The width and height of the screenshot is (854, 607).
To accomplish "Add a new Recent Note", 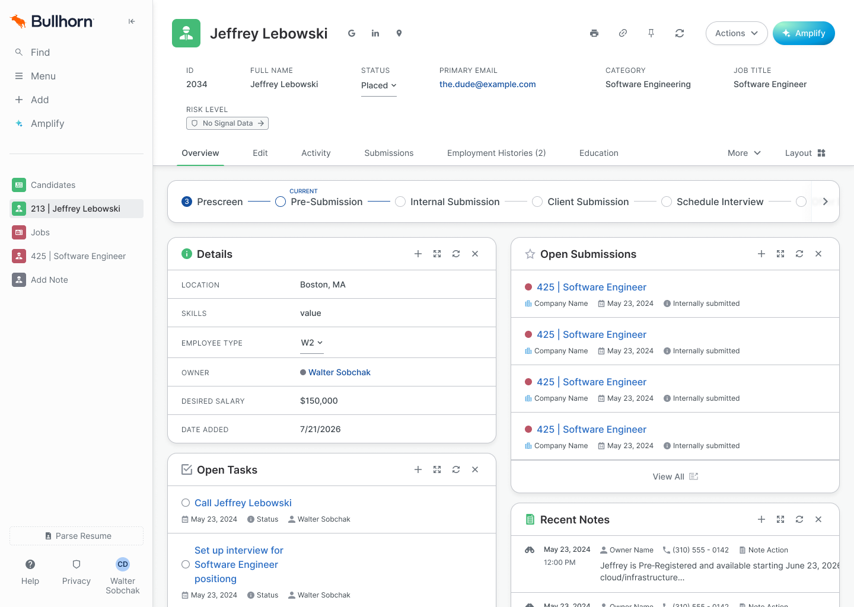I will tap(761, 519).
